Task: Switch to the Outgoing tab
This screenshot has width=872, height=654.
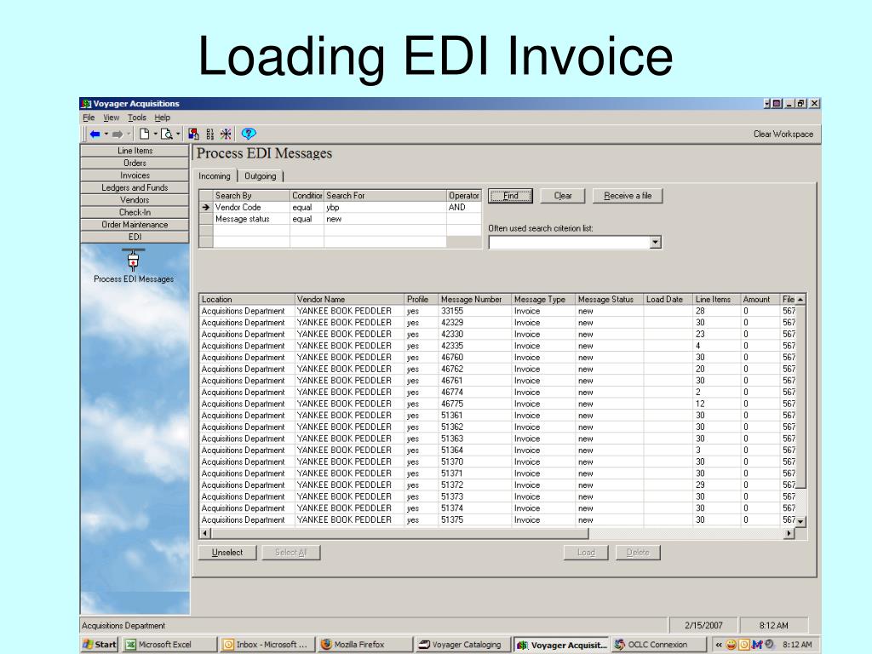Action: coord(261,176)
